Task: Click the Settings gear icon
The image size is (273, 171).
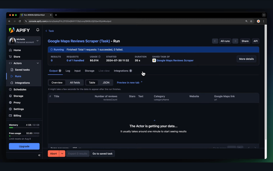Action: (x=10, y=109)
